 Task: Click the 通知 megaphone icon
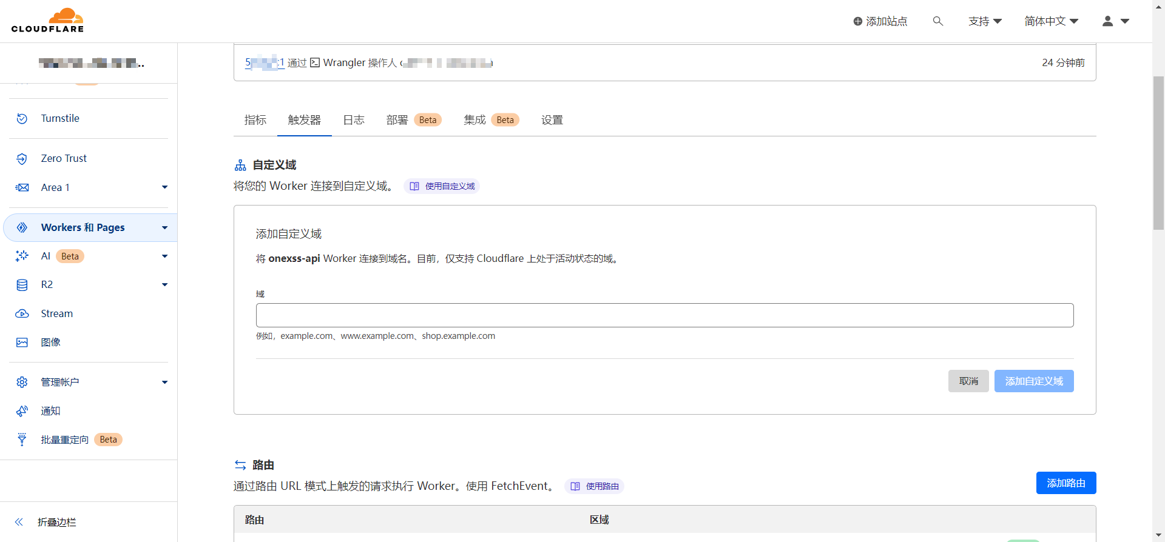pos(22,411)
